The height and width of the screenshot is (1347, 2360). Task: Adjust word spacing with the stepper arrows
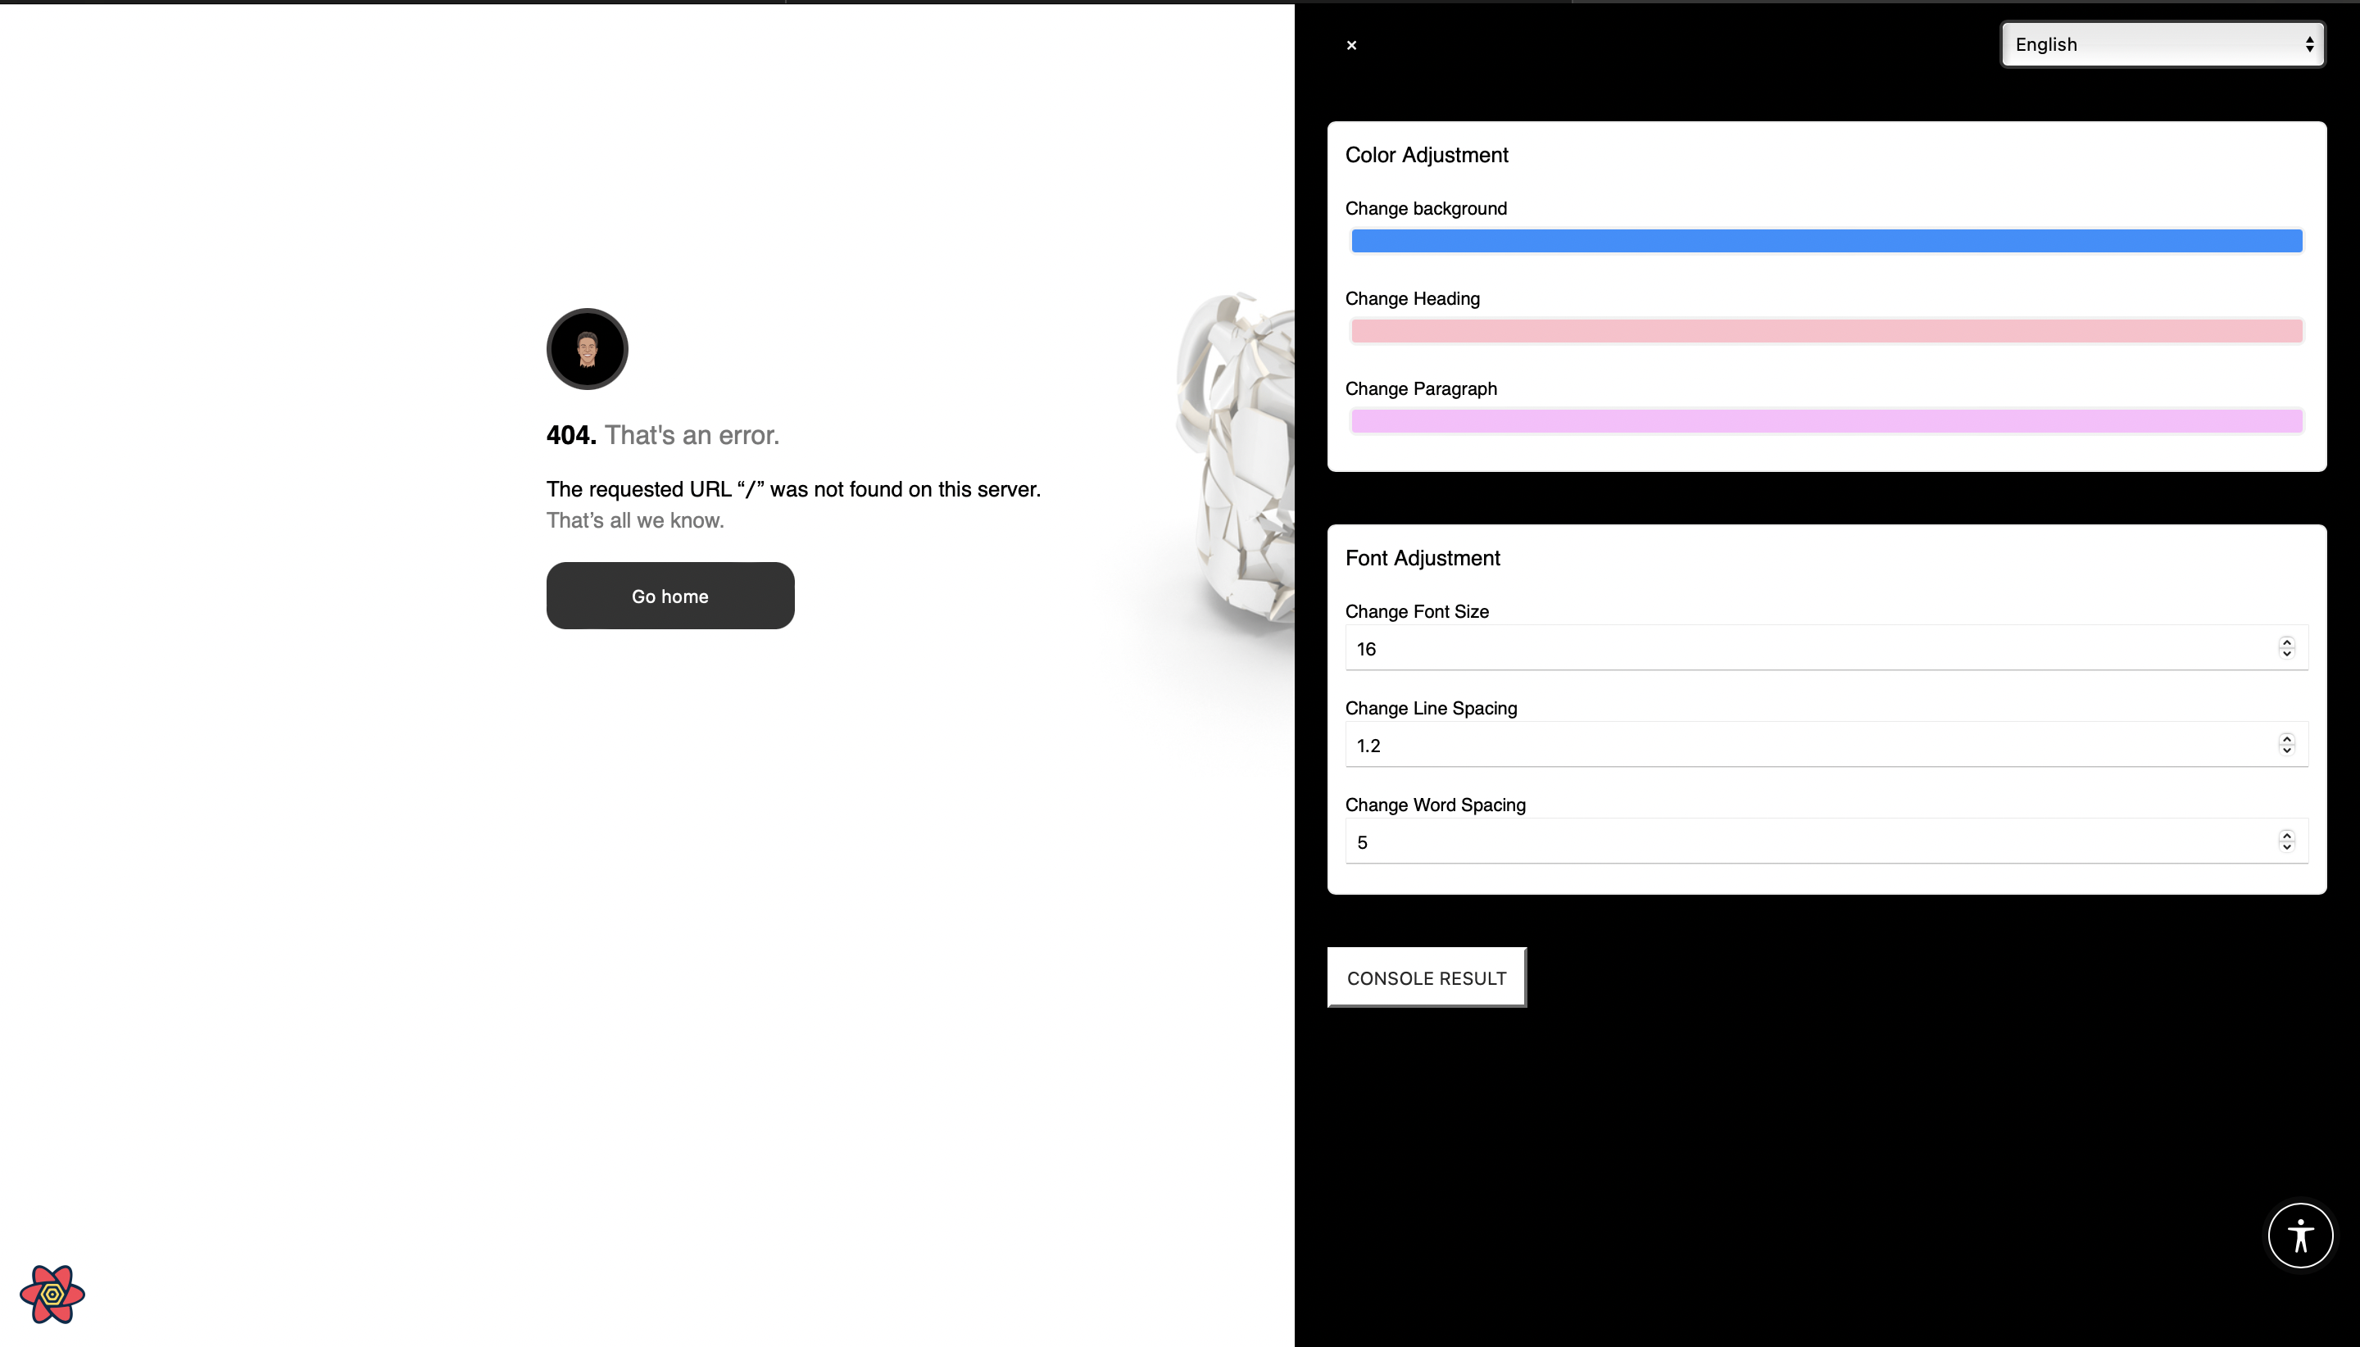(x=2286, y=841)
